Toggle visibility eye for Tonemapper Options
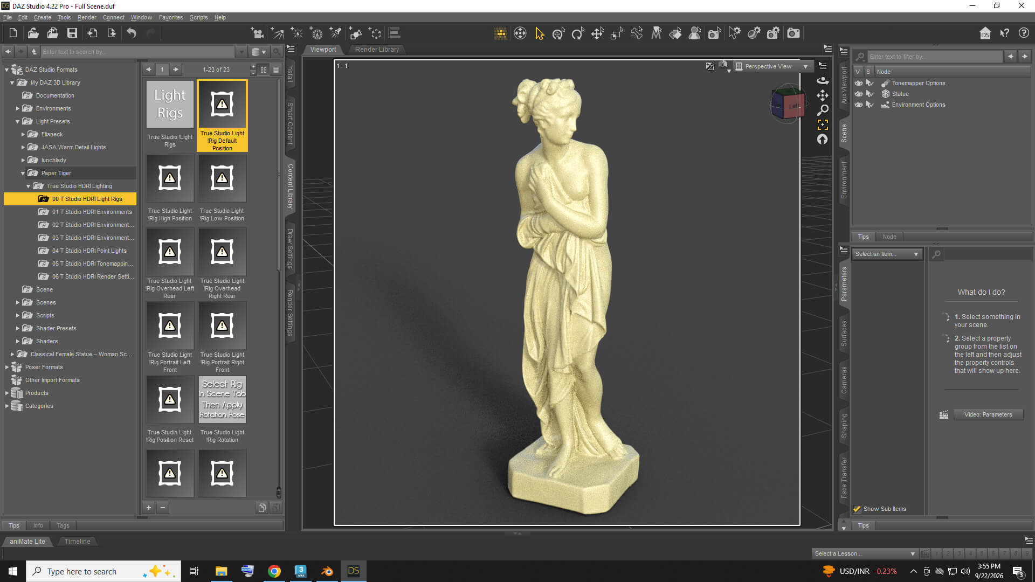Screen dimensions: 1035x582 click(x=858, y=83)
